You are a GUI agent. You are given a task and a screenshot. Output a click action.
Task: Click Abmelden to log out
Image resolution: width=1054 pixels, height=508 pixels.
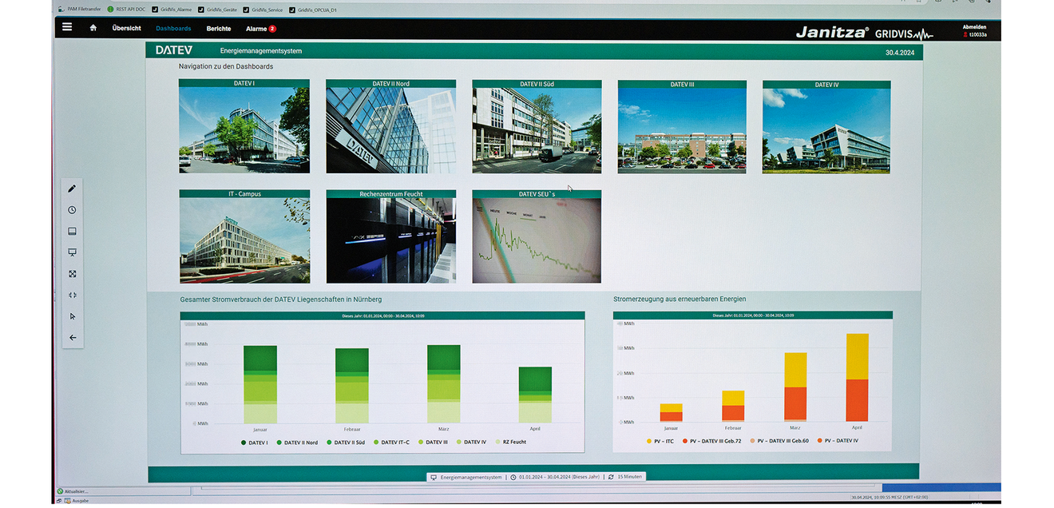tap(974, 26)
